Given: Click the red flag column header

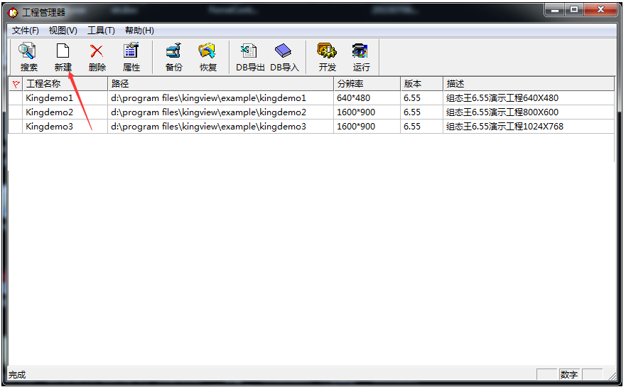Looking at the screenshot, I should (x=16, y=84).
